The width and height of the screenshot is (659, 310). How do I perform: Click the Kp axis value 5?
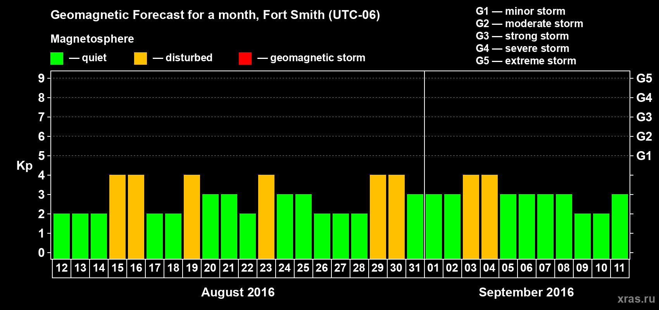coord(41,156)
